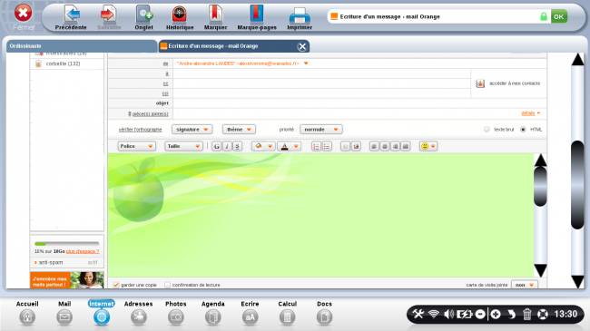Screen dimensions: 590x331
Task: Open the smiley emoticon picker
Action: pyautogui.click(x=428, y=146)
